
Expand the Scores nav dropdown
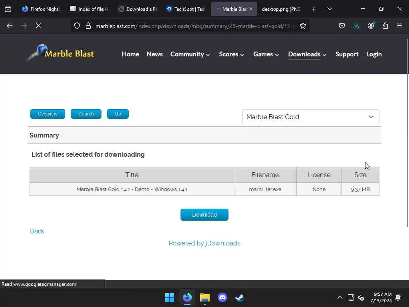(x=231, y=54)
